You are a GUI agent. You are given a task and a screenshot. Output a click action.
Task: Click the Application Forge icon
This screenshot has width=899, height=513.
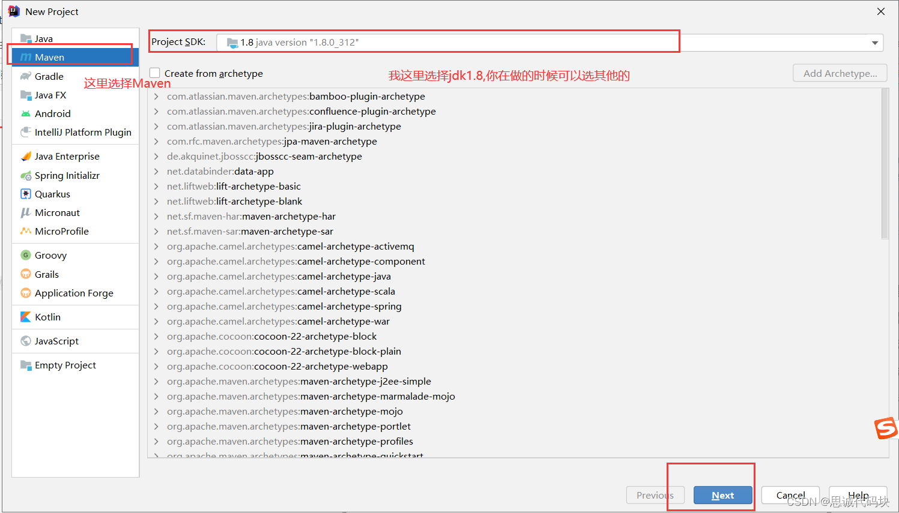pyautogui.click(x=26, y=293)
